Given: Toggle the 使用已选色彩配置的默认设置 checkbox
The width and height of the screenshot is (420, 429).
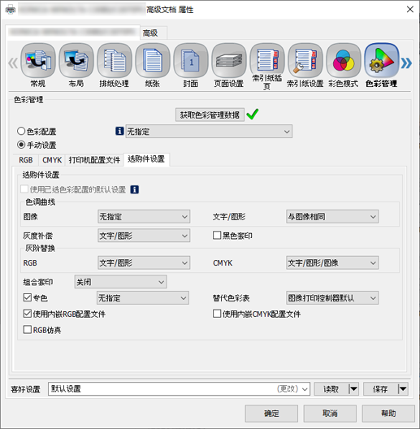Looking at the screenshot, I should [24, 189].
